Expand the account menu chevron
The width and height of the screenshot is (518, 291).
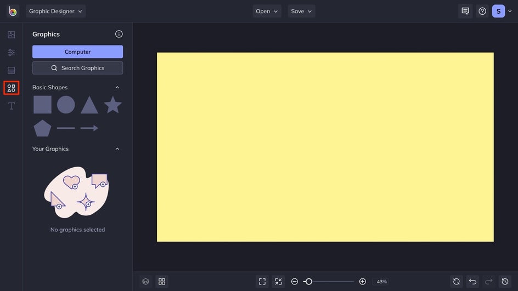tap(510, 11)
